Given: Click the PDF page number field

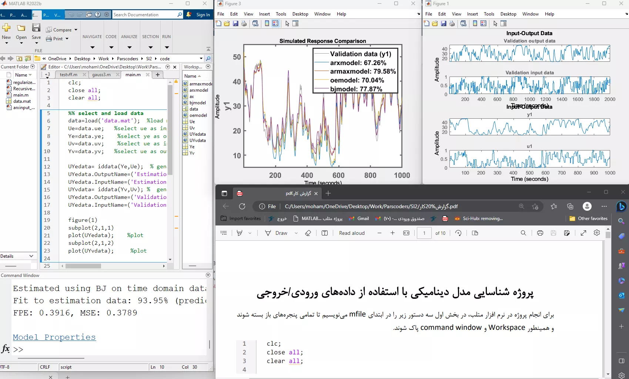Looking at the screenshot, I should coord(424,233).
